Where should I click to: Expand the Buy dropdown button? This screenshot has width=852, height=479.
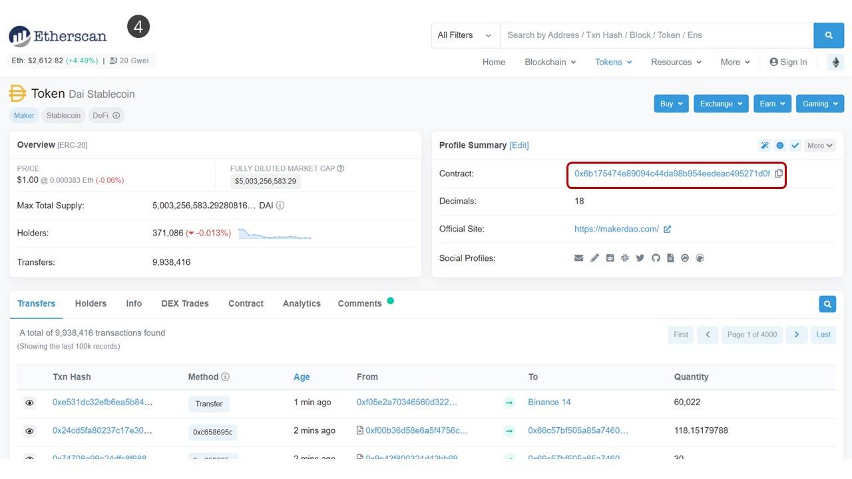pyautogui.click(x=671, y=104)
